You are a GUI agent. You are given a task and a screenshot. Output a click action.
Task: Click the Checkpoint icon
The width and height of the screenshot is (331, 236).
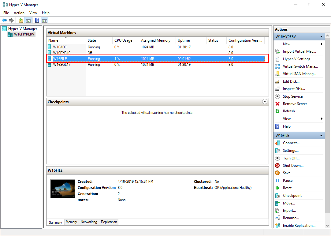277,195
